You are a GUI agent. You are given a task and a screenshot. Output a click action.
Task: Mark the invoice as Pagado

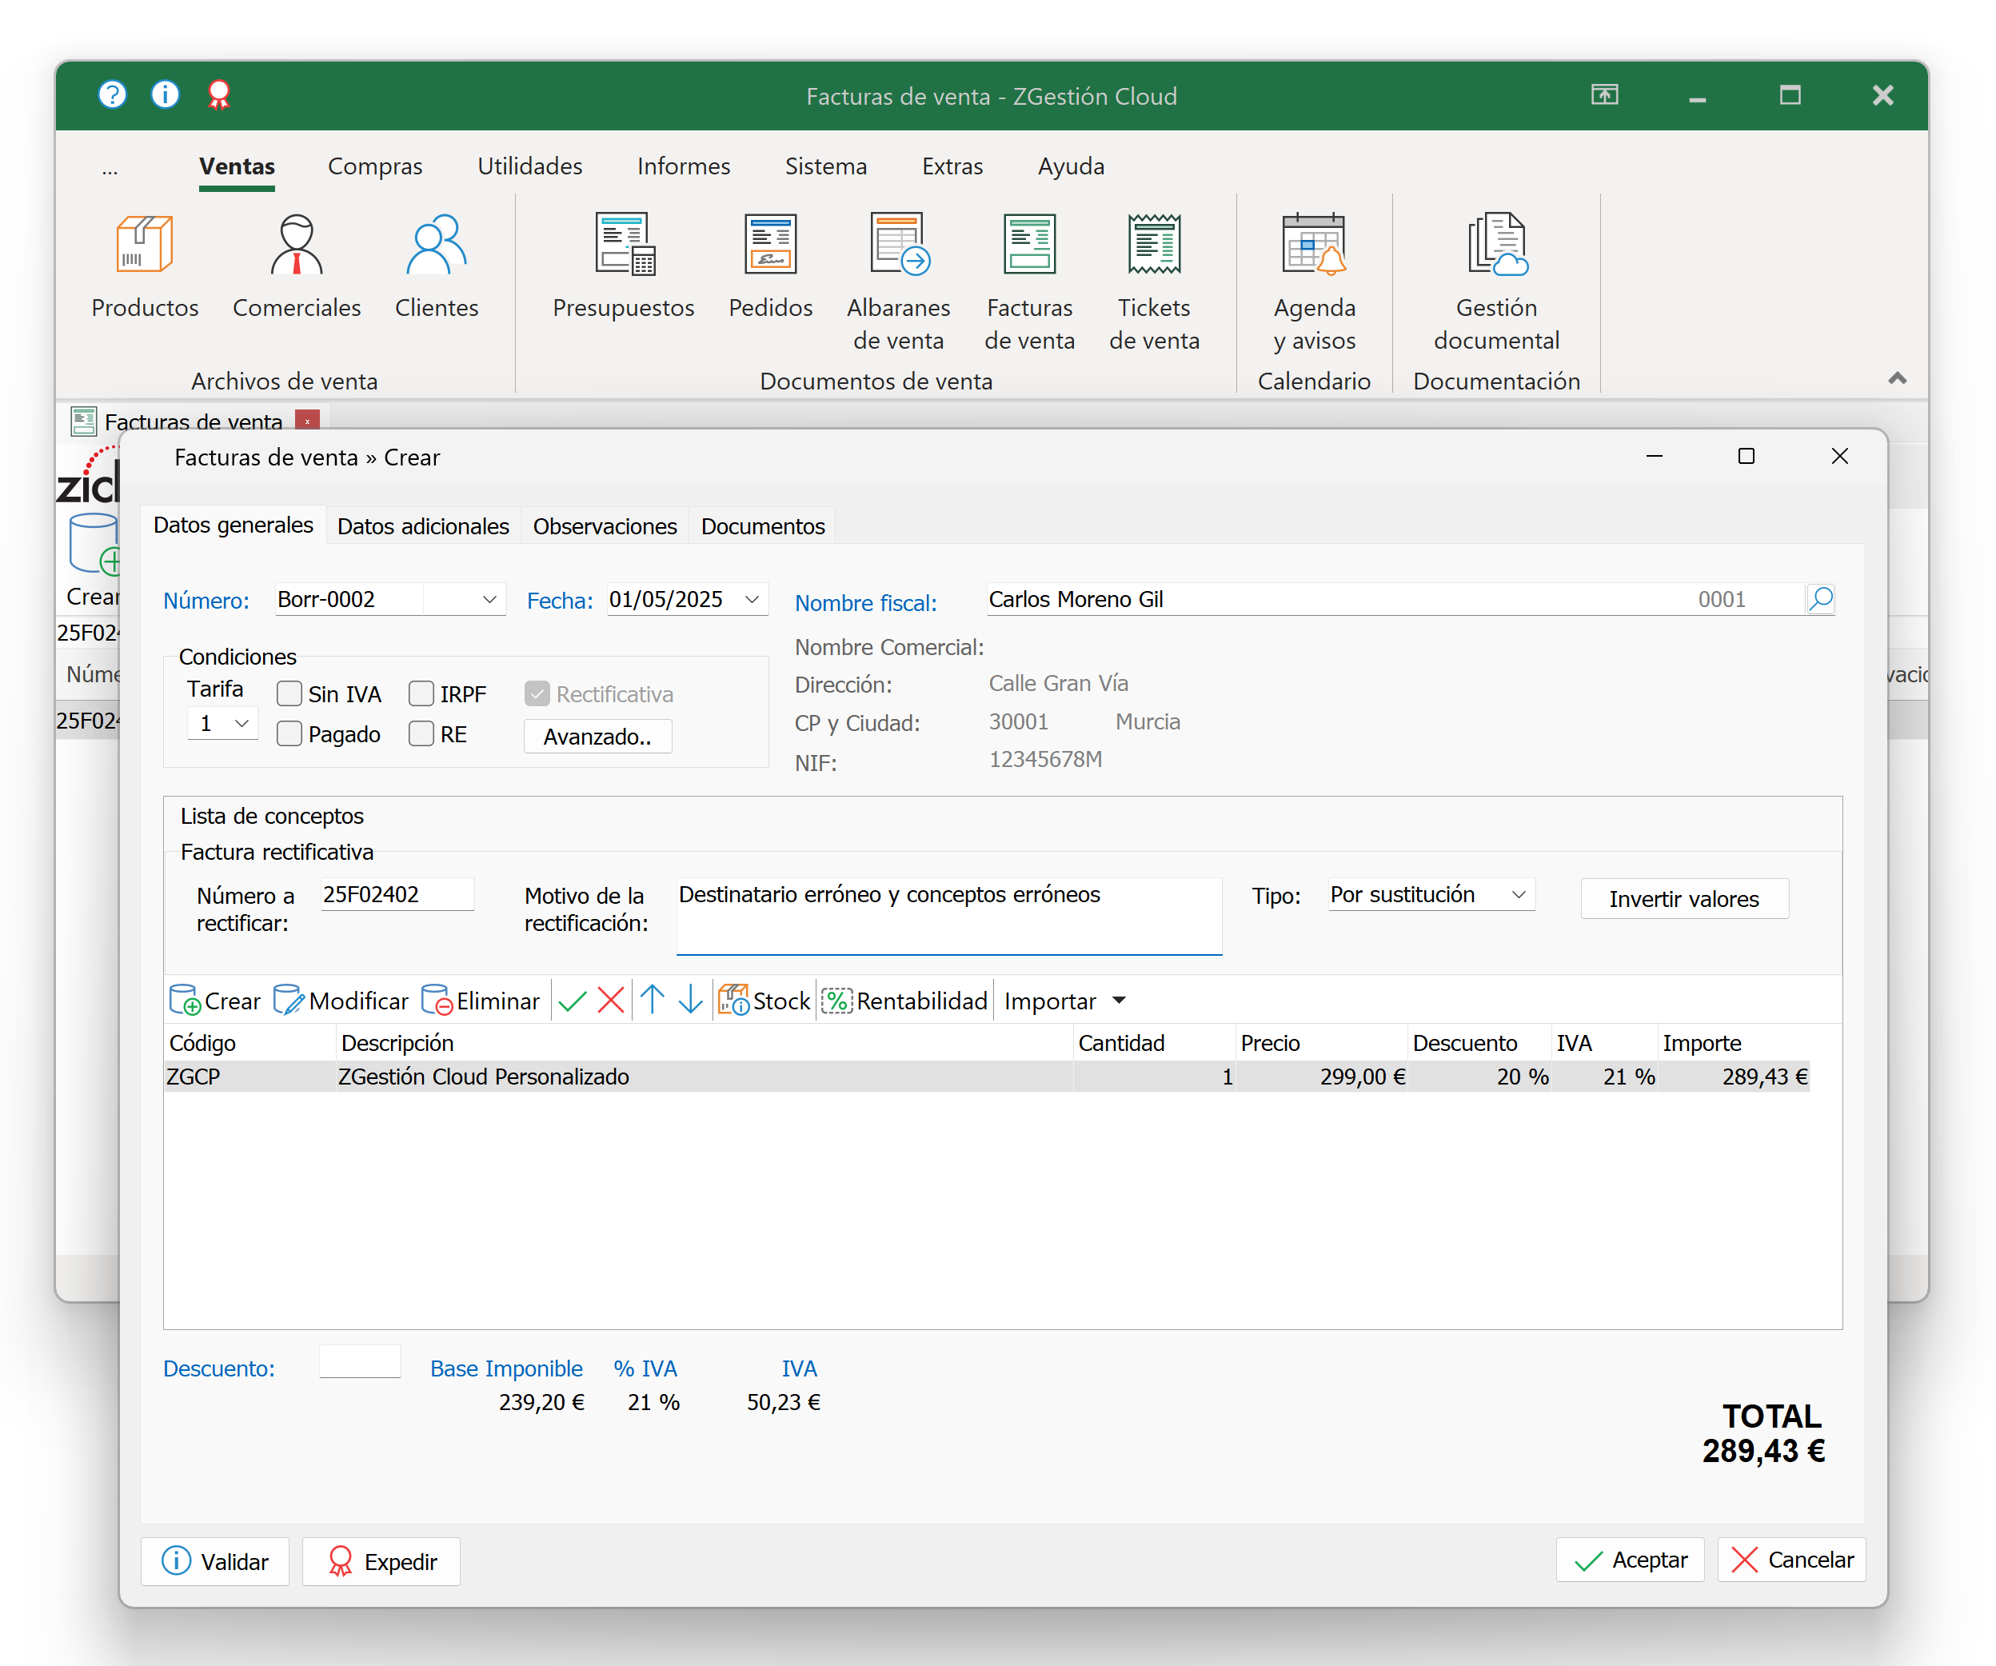tap(289, 733)
